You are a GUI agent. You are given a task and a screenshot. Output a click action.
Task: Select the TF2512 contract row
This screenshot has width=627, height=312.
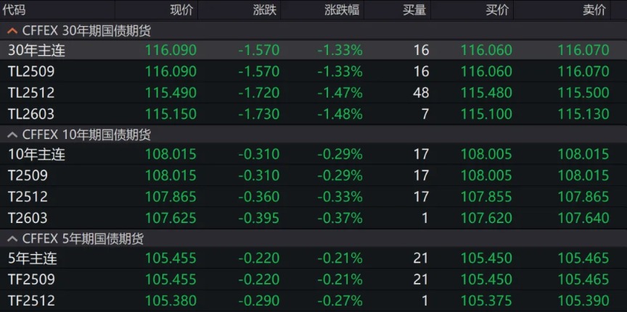point(31,300)
